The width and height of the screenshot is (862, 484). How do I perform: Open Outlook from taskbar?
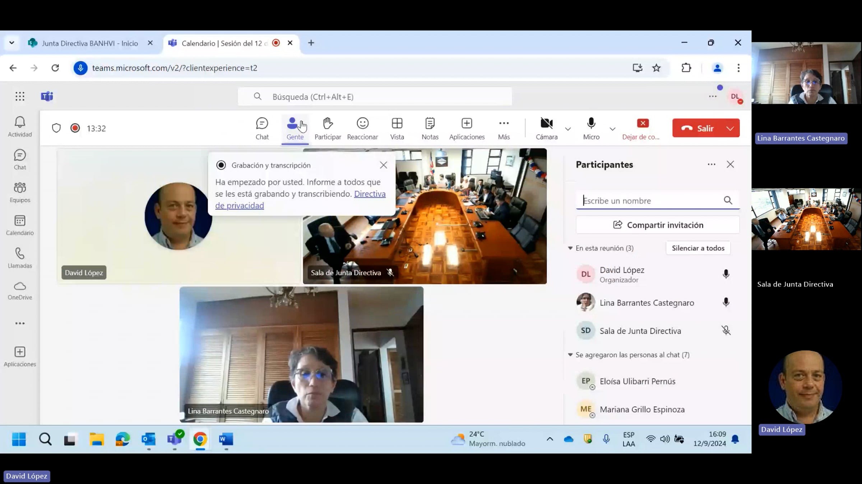click(x=148, y=439)
